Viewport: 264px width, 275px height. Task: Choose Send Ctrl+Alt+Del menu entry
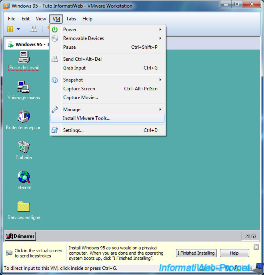pyautogui.click(x=108, y=59)
